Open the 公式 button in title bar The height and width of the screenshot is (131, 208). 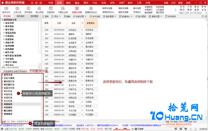pyautogui.click(x=173, y=3)
